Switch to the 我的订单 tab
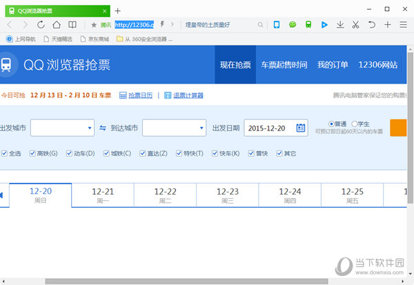Viewport: 414px width, 285px height. [333, 65]
